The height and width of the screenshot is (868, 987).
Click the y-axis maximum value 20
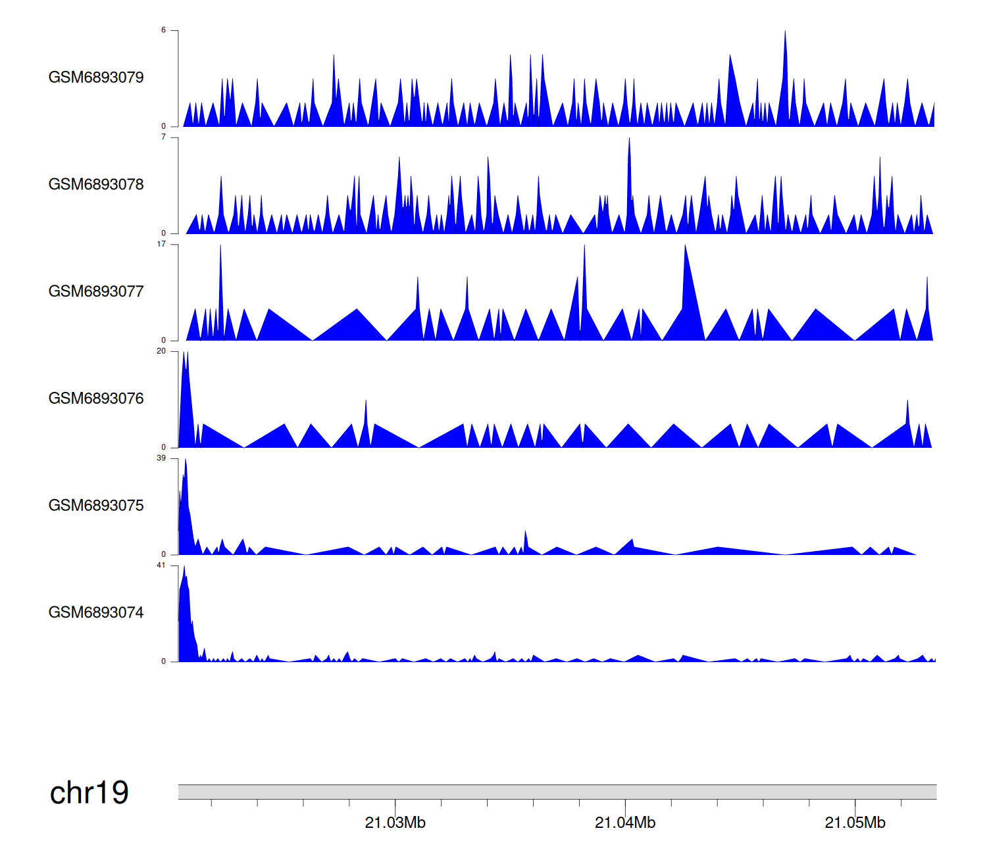point(161,351)
